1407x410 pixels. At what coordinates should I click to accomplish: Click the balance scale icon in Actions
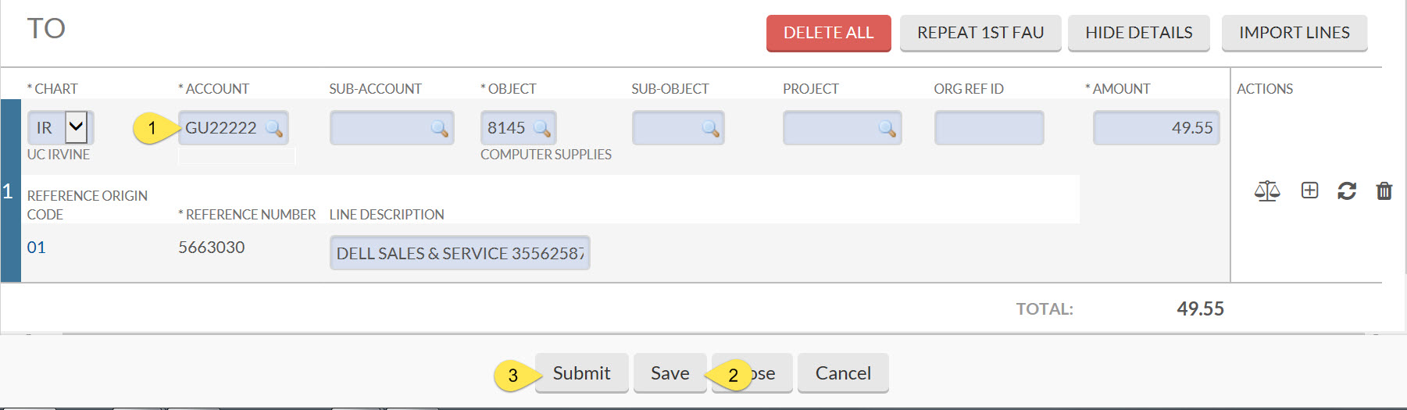(x=1266, y=191)
